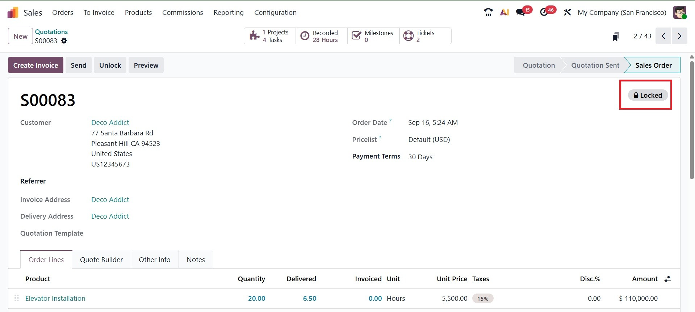Switch to the Quote Builder tab
Image resolution: width=695 pixels, height=312 pixels.
(x=101, y=260)
